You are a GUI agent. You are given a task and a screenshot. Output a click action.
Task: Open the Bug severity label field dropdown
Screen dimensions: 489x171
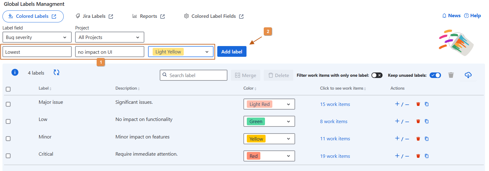37,37
